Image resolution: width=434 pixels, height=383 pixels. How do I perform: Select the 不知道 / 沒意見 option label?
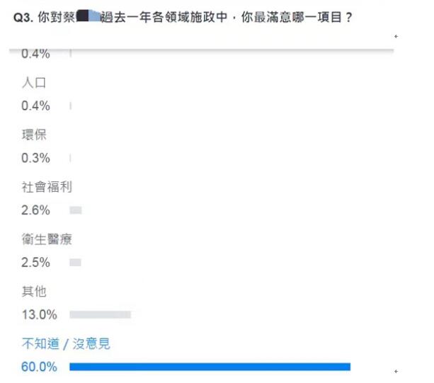tap(67, 344)
